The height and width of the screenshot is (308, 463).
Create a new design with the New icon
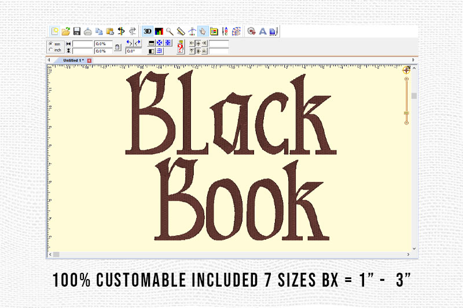(55, 31)
